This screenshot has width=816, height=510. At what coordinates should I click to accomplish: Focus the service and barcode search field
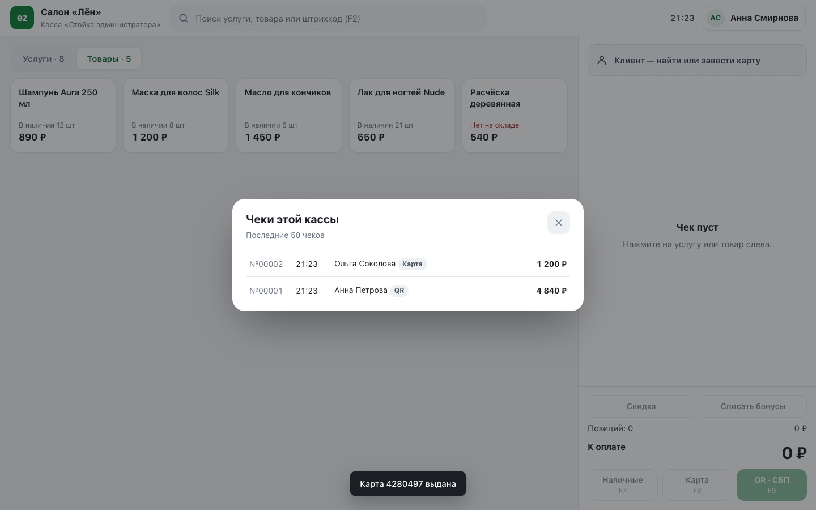tap(329, 18)
